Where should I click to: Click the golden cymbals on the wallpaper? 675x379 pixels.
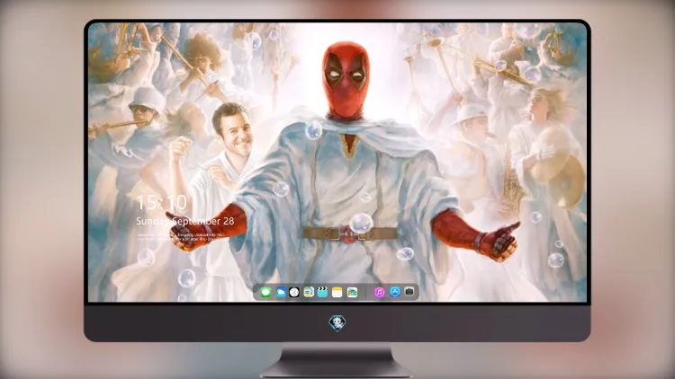(x=557, y=168)
